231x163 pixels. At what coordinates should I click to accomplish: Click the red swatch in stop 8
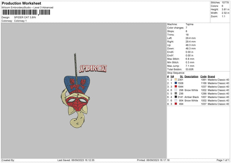[x=176, y=104]
